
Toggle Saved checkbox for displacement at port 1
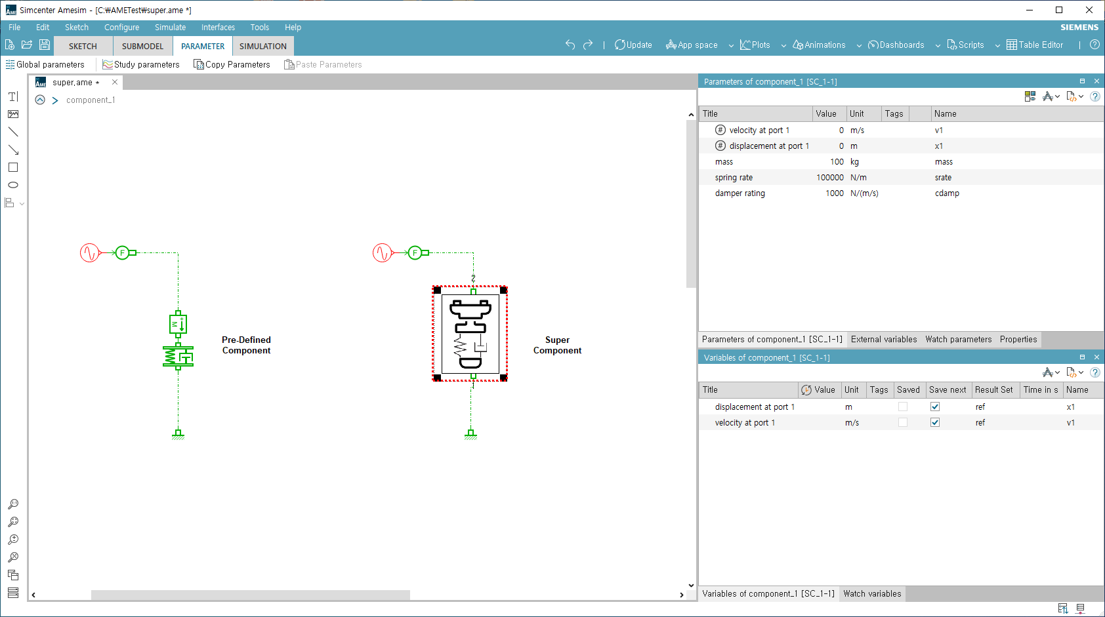tap(903, 407)
